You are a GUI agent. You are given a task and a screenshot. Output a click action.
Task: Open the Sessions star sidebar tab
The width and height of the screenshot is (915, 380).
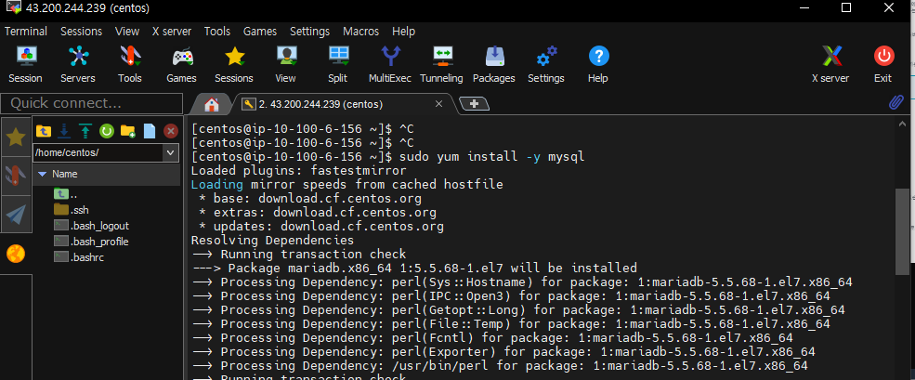click(16, 138)
